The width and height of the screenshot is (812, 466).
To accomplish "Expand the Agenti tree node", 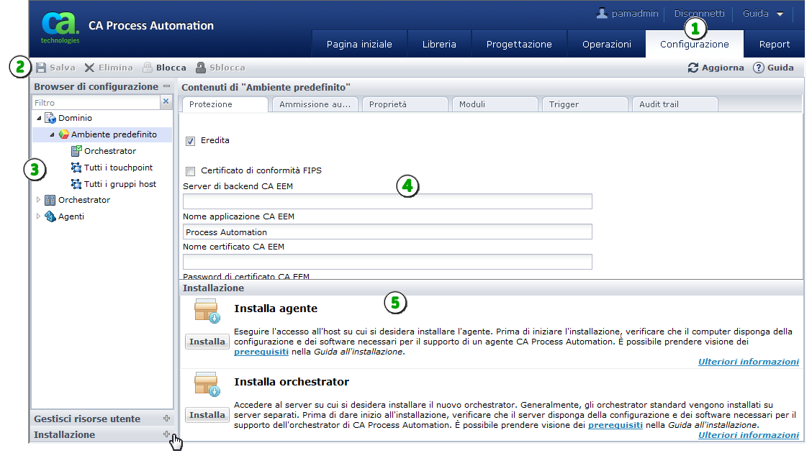I will 38,216.
